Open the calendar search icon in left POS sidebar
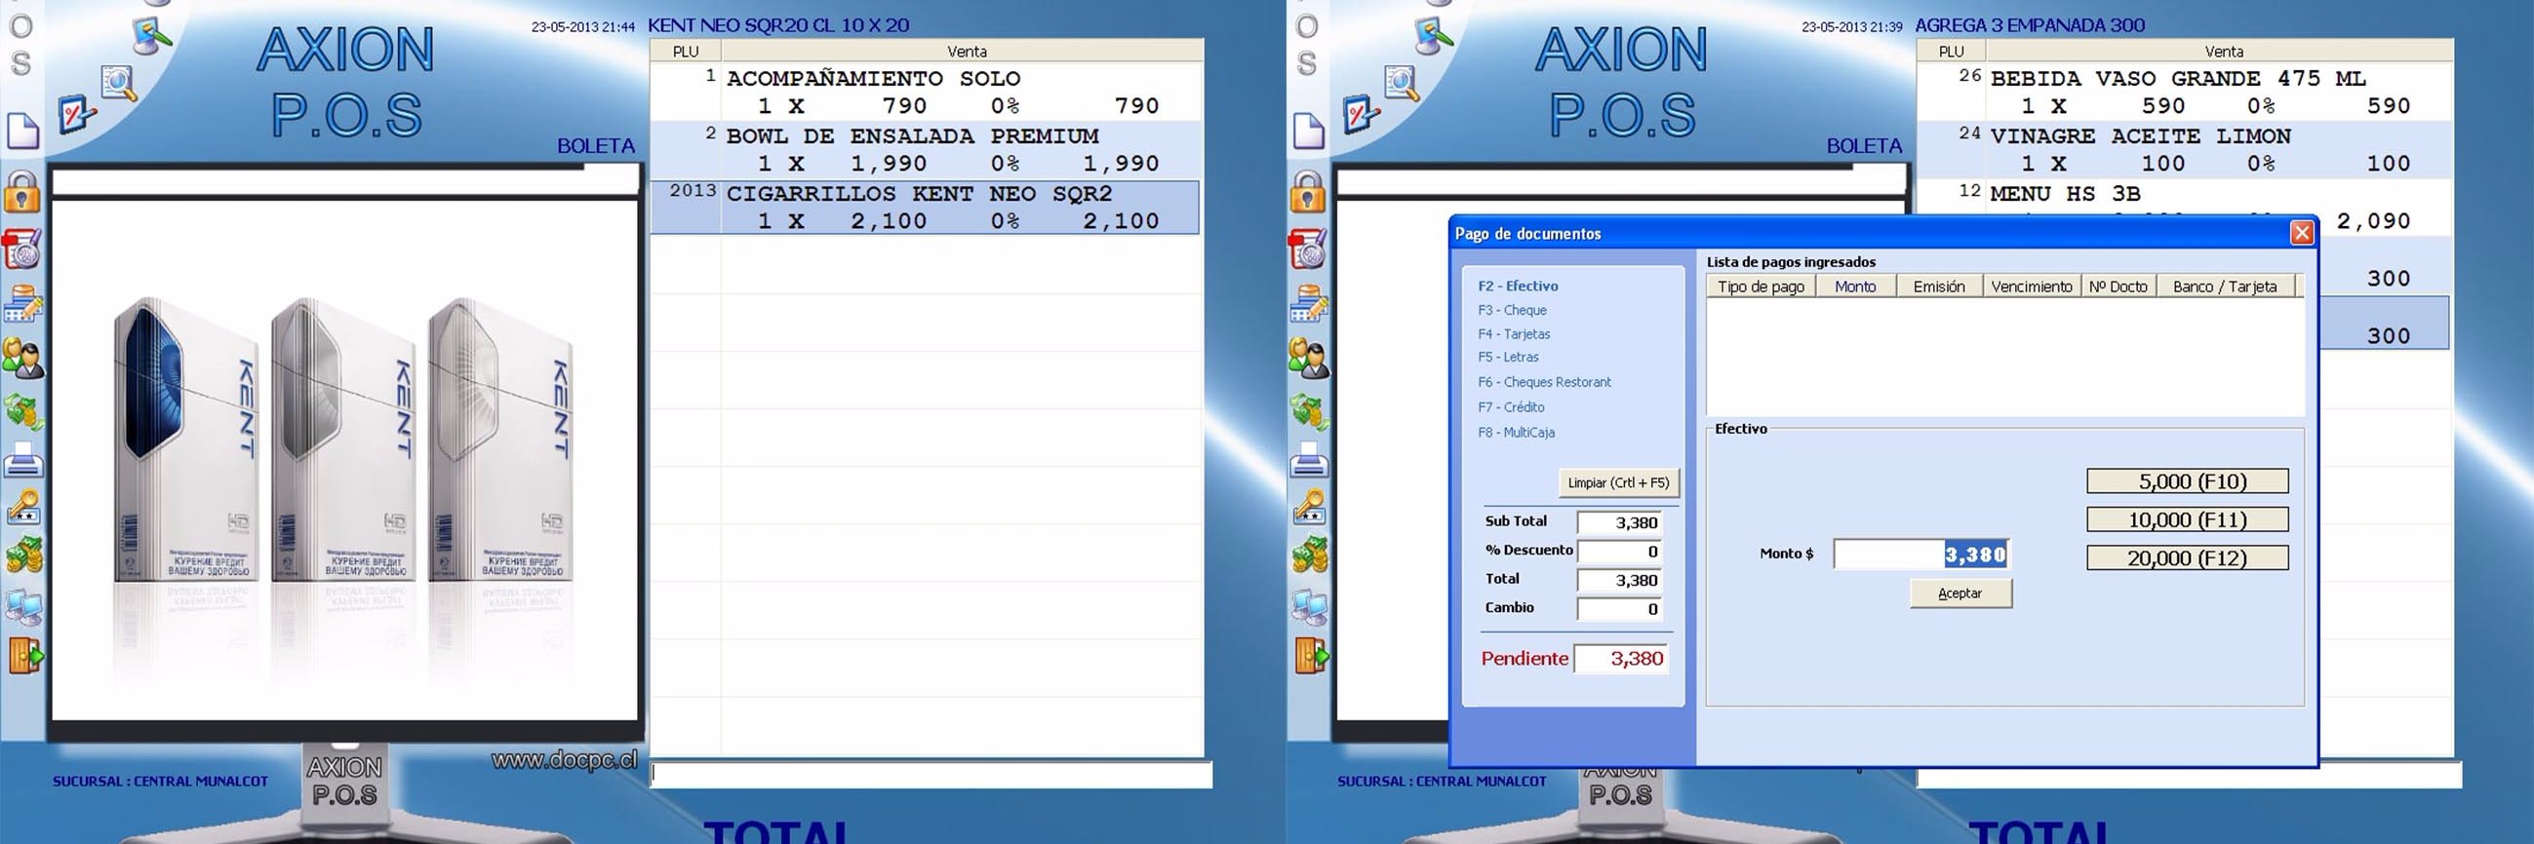2534x844 pixels. click(x=21, y=249)
